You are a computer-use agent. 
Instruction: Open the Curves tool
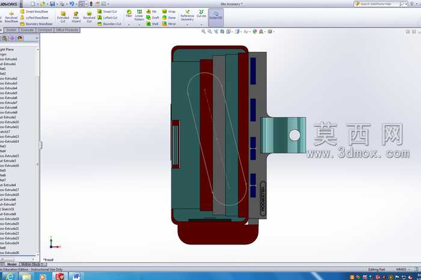coord(201,13)
